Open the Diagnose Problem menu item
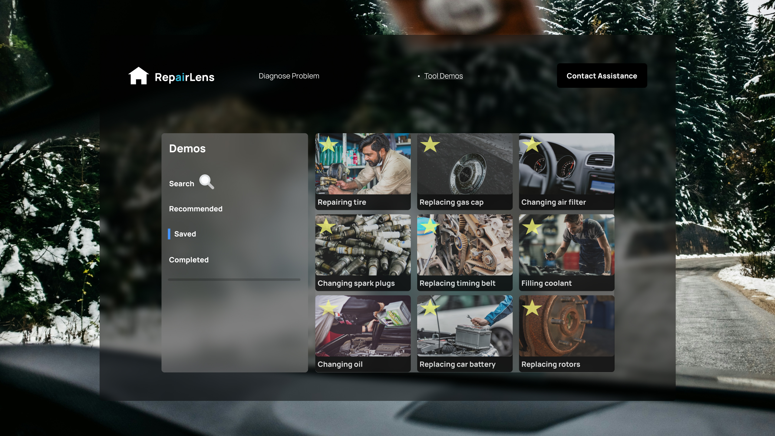This screenshot has height=436, width=775. 289,76
